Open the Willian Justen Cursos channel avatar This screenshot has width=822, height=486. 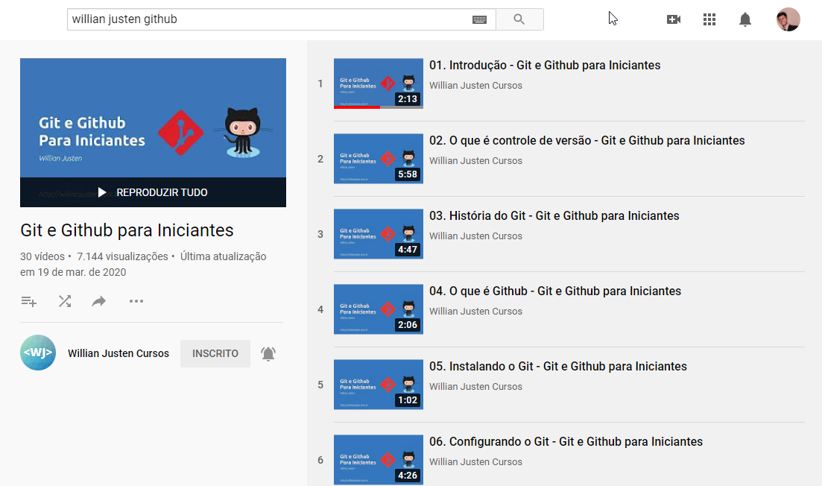click(x=38, y=353)
